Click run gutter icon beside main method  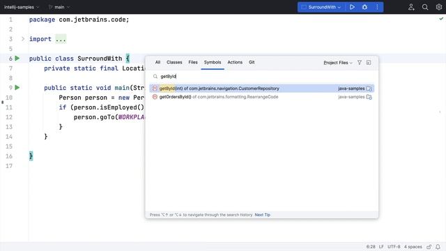click(17, 87)
